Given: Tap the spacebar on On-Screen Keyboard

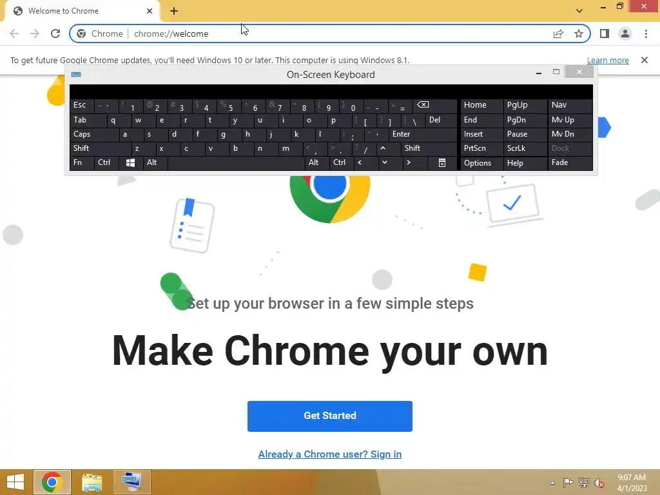Looking at the screenshot, I should pyautogui.click(x=236, y=162).
